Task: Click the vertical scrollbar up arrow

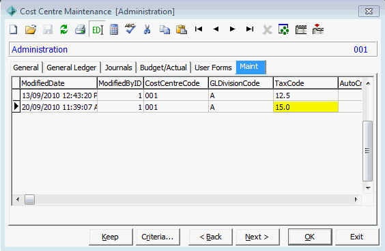Action: point(368,83)
